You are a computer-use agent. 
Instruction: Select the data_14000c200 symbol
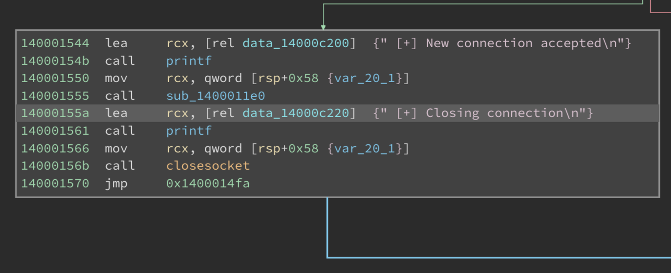tap(295, 43)
